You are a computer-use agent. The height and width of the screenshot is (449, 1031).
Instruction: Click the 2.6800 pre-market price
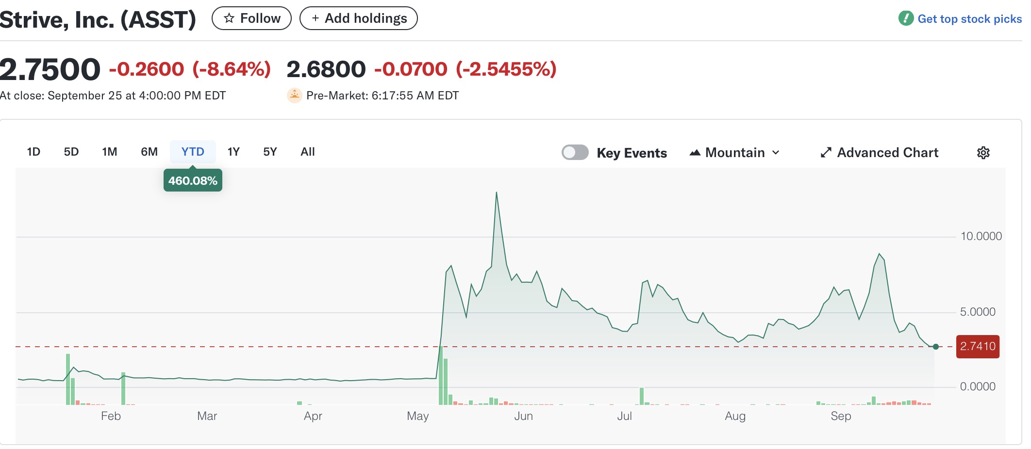(326, 69)
